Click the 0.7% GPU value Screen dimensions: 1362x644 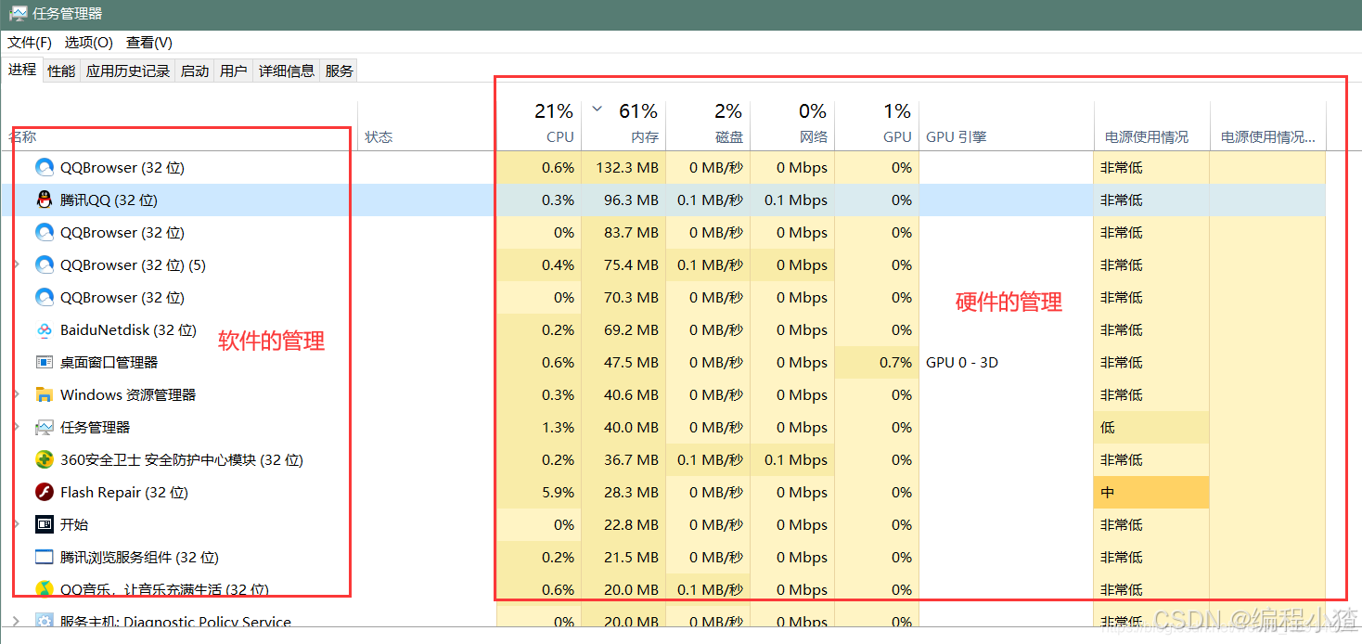895,363
